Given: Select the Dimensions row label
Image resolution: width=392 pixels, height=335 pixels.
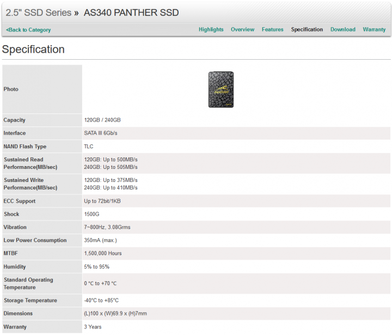Looking at the screenshot, I should click(x=18, y=314).
